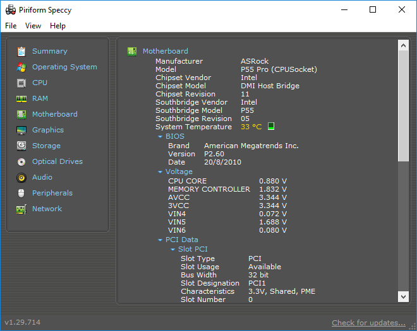This screenshot has height=331, width=417.
Task: Open the Summary section
Action: click(50, 51)
